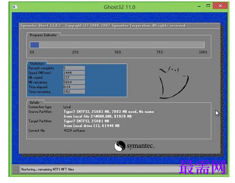Click the 4120 soft.exe current file

[x=74, y=130]
